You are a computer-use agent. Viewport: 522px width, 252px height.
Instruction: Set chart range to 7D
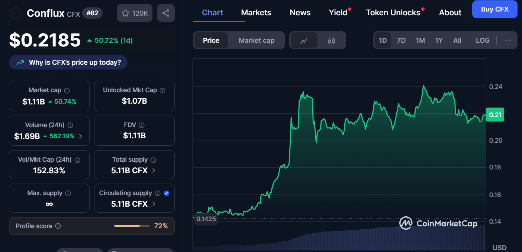click(x=401, y=40)
